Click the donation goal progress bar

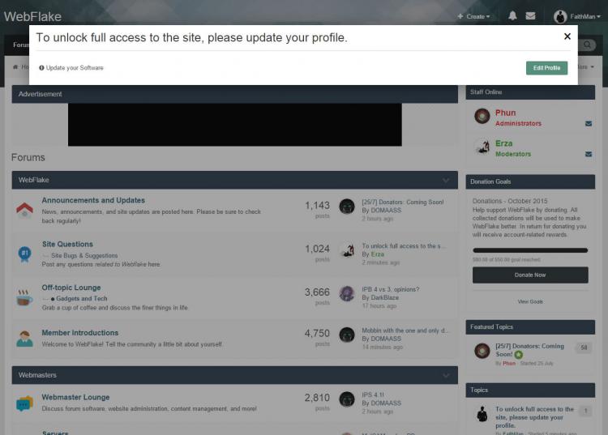[530, 250]
